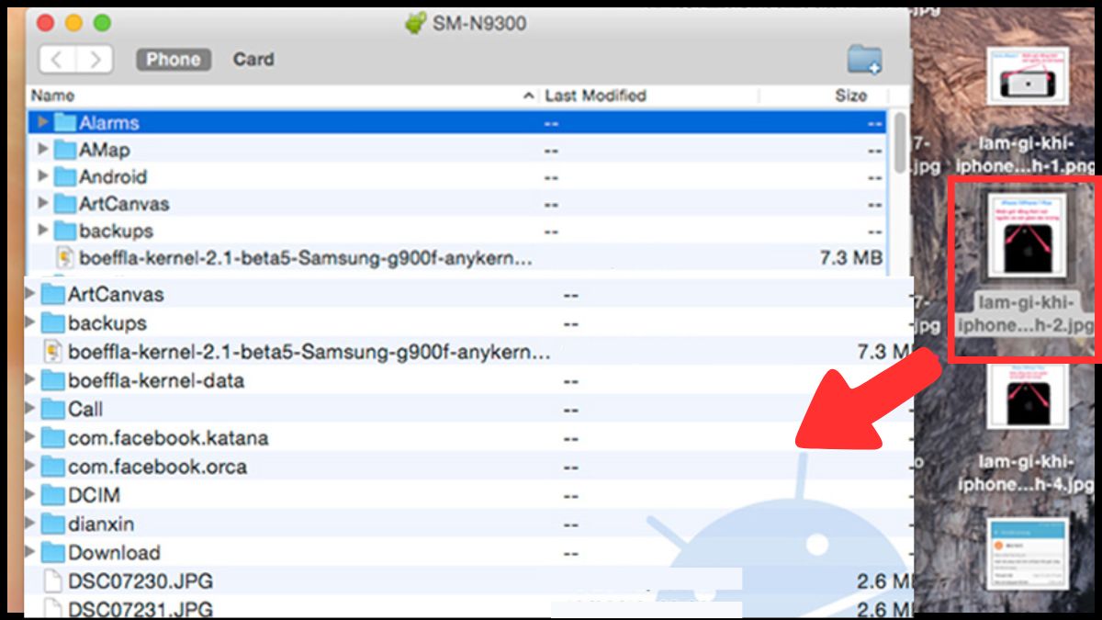Select the com.facebook.katana folder name
Viewport: 1102px width, 620px height.
coord(168,437)
